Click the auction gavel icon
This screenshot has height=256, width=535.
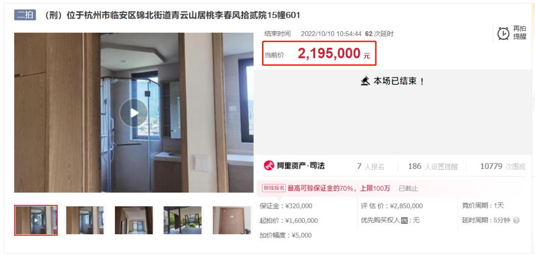366,81
